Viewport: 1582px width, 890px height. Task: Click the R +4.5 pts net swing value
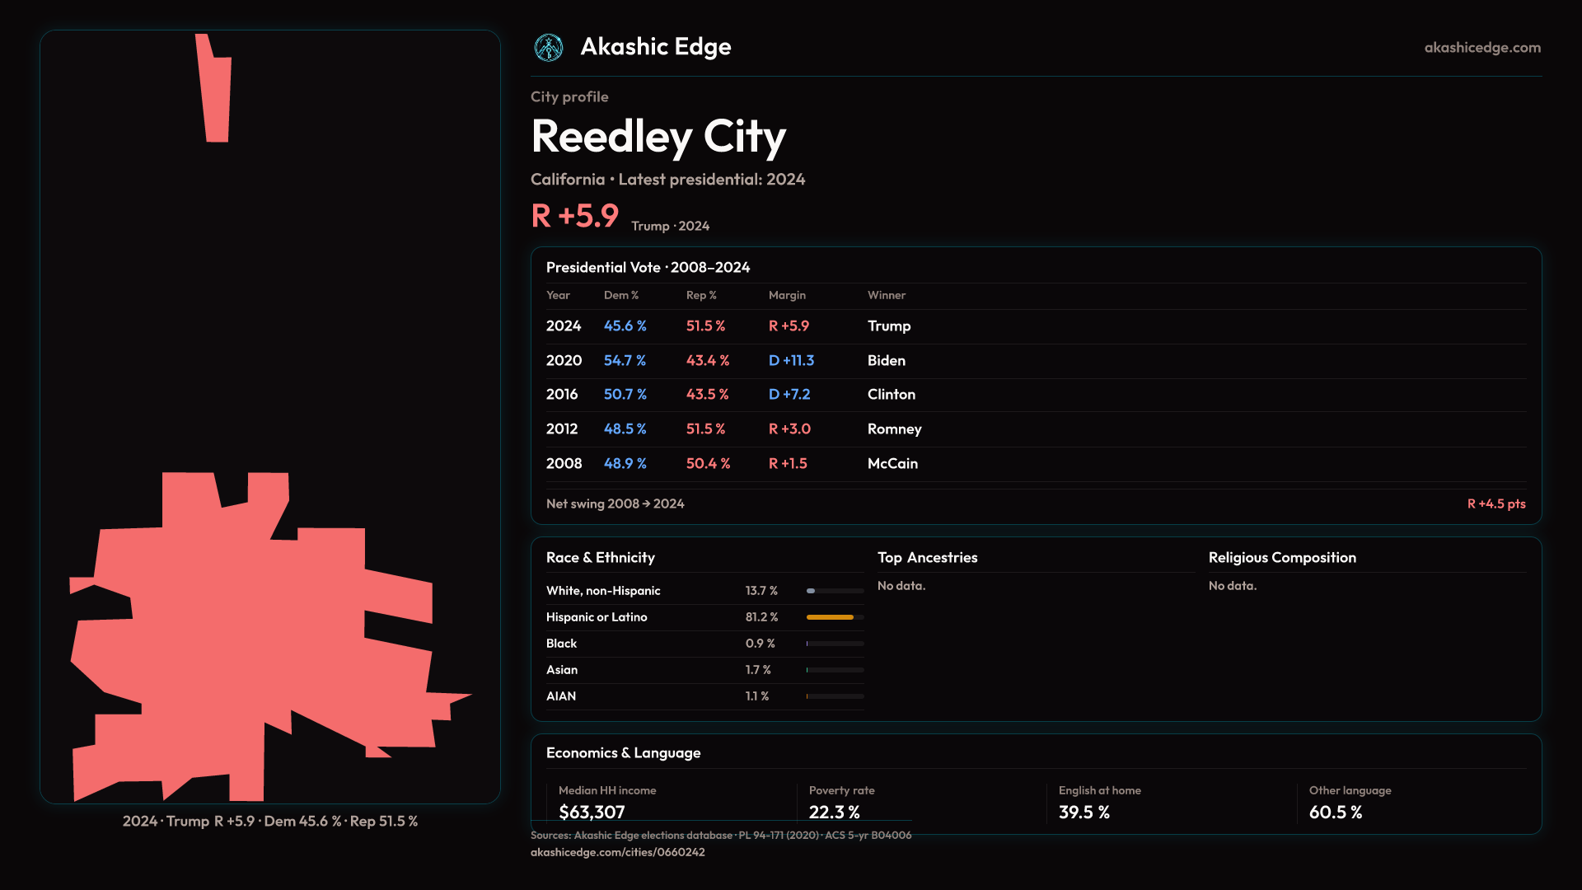point(1495,504)
